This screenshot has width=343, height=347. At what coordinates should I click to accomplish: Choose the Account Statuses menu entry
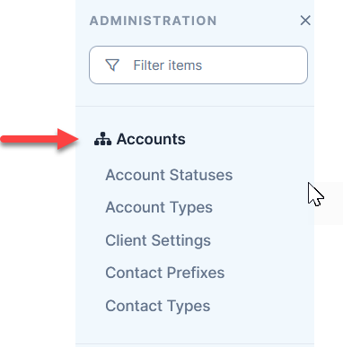169,175
